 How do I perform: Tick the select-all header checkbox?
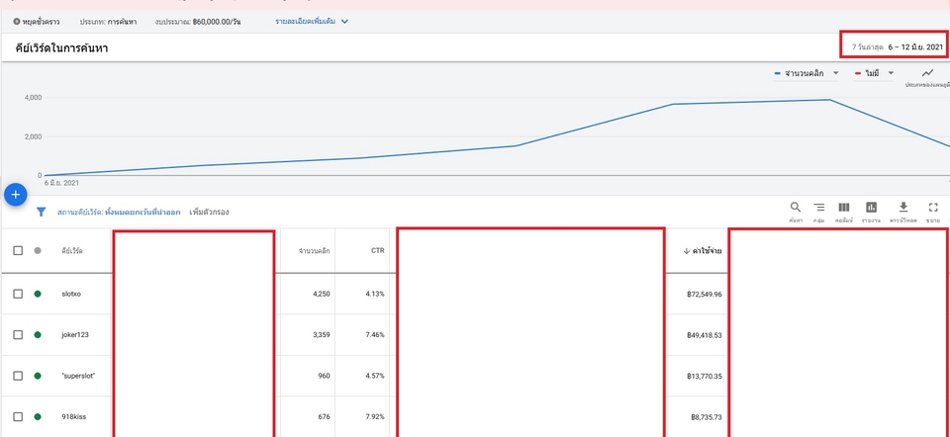(18, 250)
